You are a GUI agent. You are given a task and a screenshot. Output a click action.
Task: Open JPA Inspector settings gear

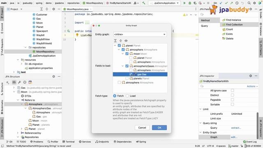(x=251, y=76)
